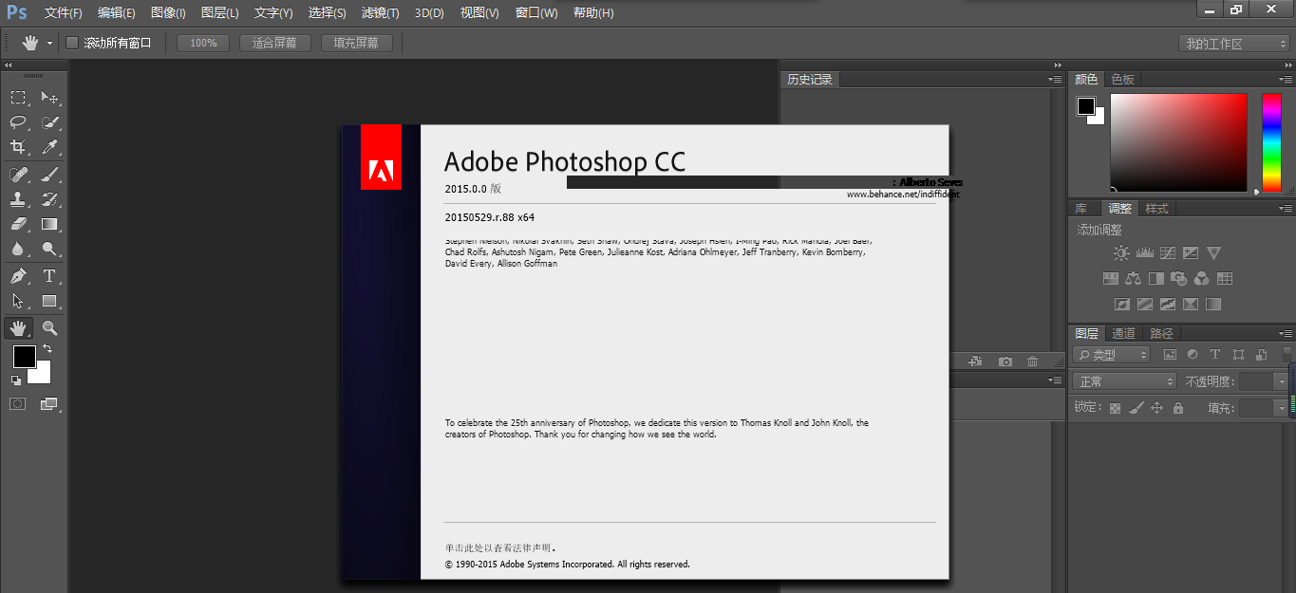Choose the Pen tool
Image resolution: width=1296 pixels, height=593 pixels.
[18, 276]
